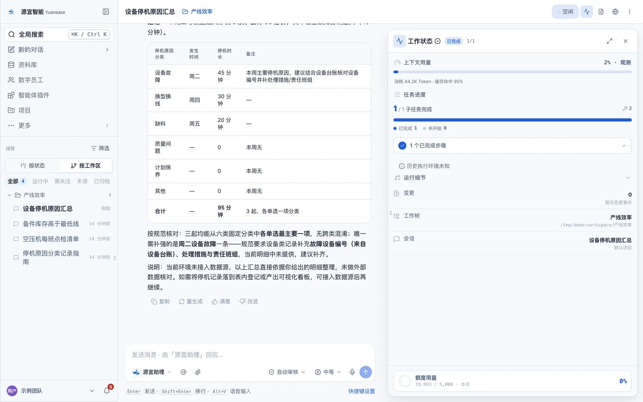The height and width of the screenshot is (402, 643).
Task: Select the 需关注 filter tab
Action: pyautogui.click(x=62, y=181)
